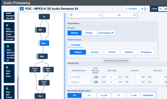Click the Preset label
The image size is (167, 99).
click(154, 9)
